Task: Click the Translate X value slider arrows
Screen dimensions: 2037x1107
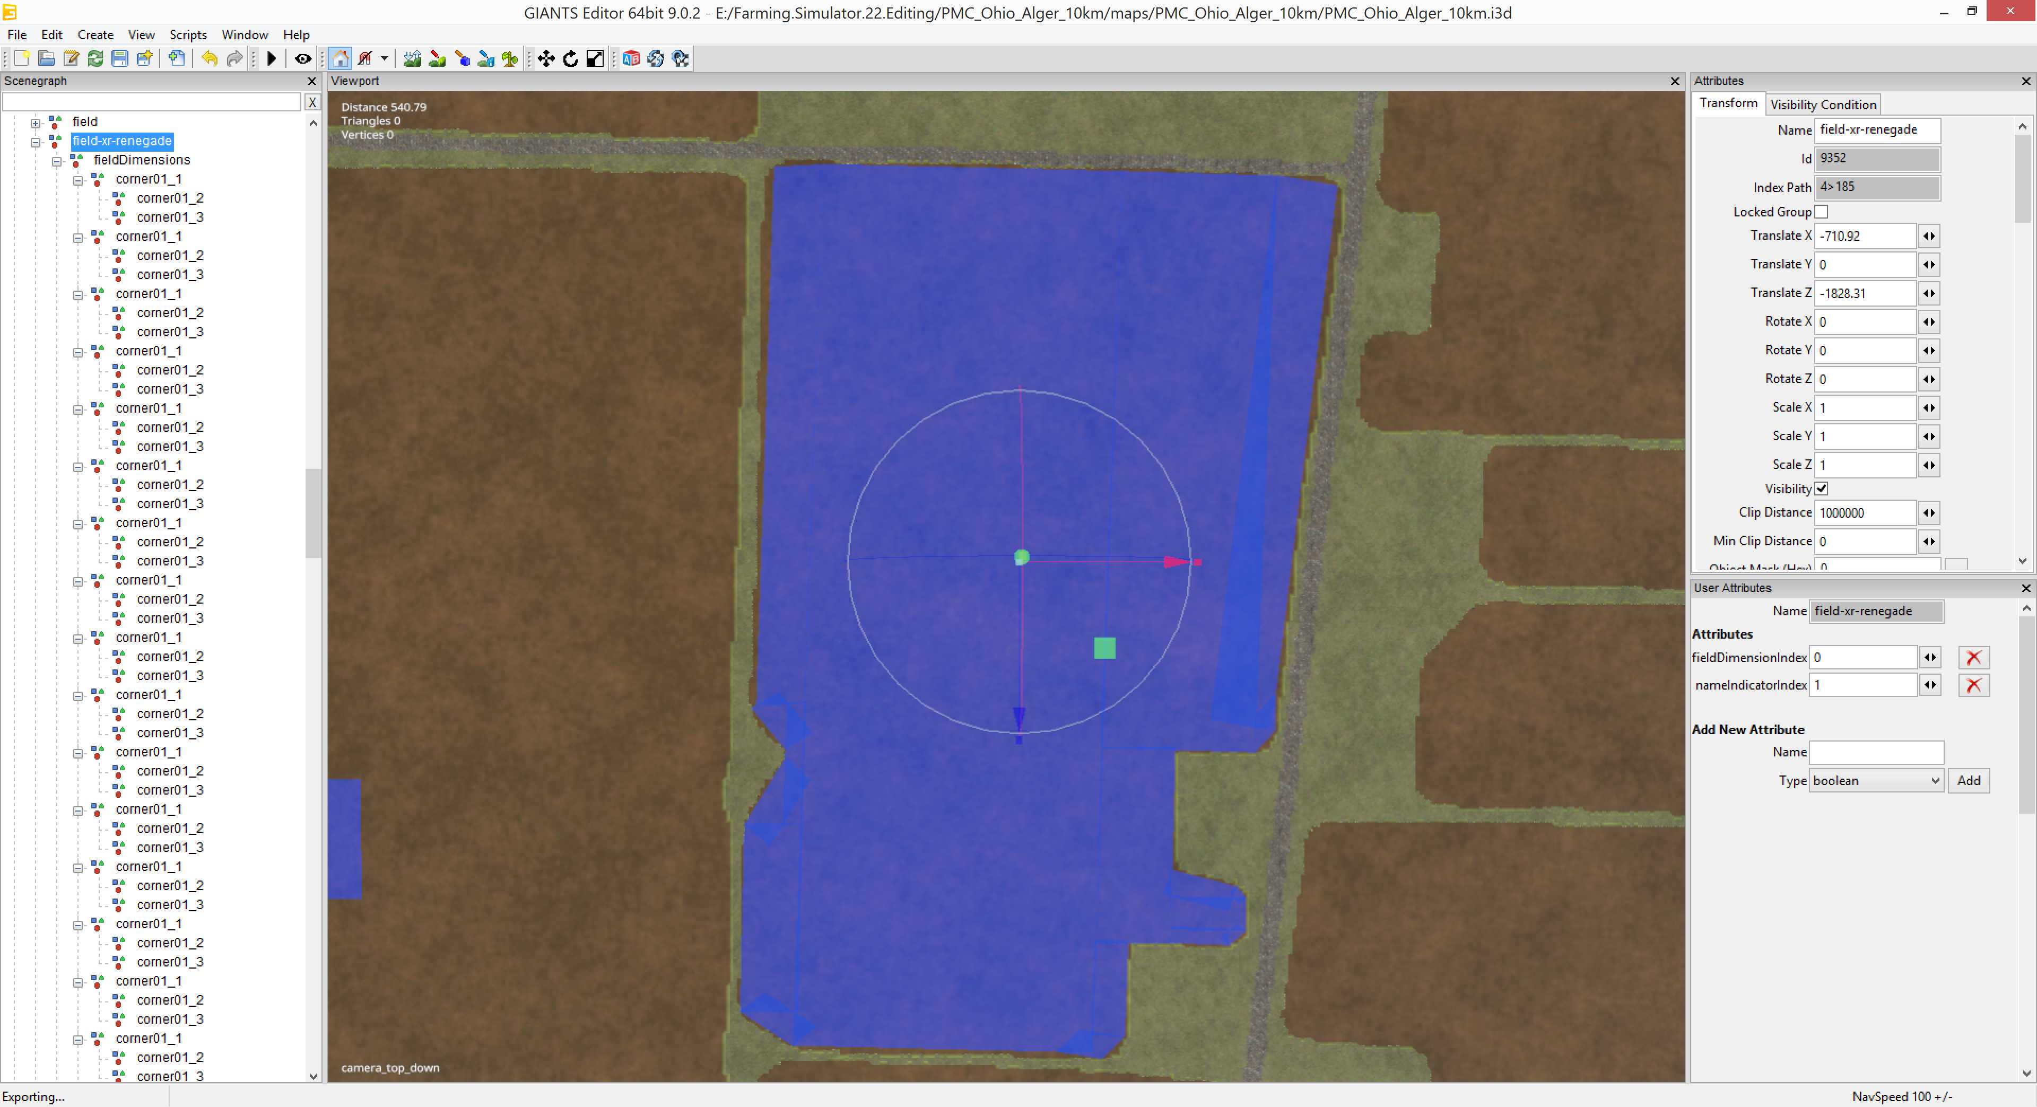Action: click(1929, 237)
